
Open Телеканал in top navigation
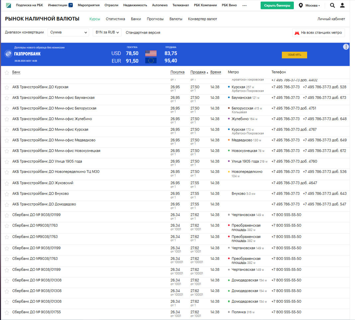click(x=181, y=5)
